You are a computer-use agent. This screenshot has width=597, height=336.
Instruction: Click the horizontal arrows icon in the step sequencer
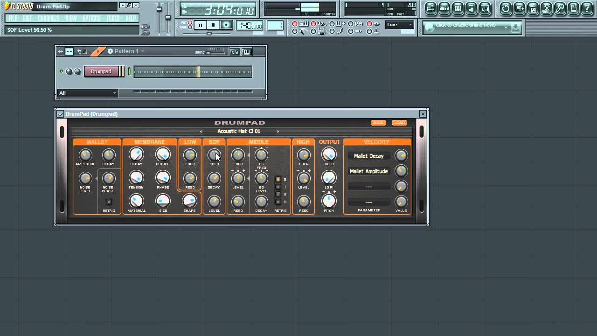coord(61,52)
